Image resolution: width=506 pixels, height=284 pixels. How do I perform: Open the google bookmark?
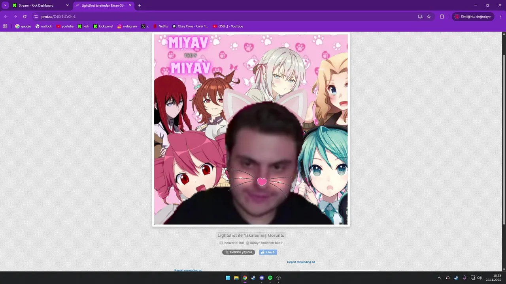click(x=23, y=26)
